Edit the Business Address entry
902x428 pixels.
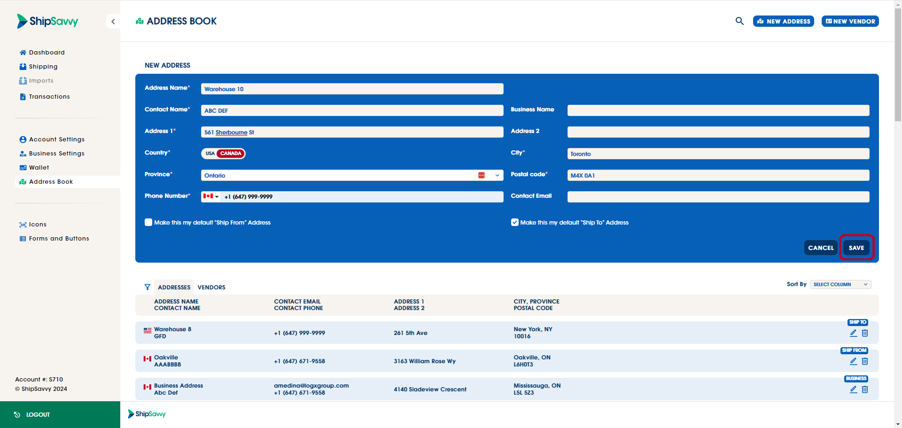tap(854, 389)
